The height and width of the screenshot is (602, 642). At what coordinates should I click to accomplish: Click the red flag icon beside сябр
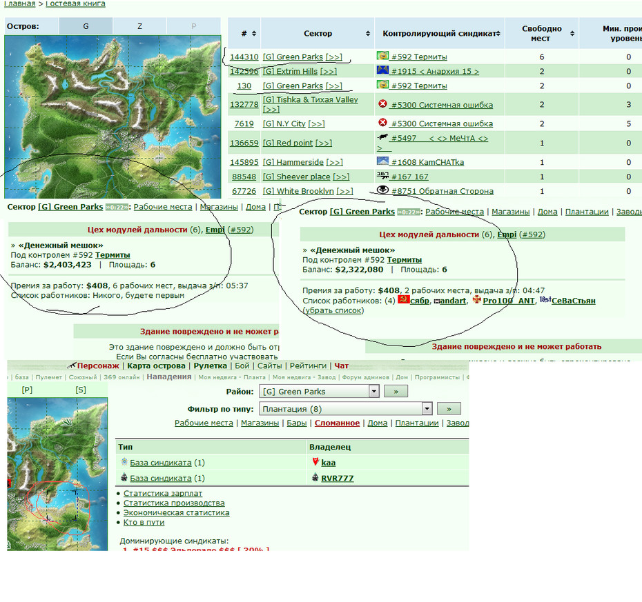click(403, 299)
